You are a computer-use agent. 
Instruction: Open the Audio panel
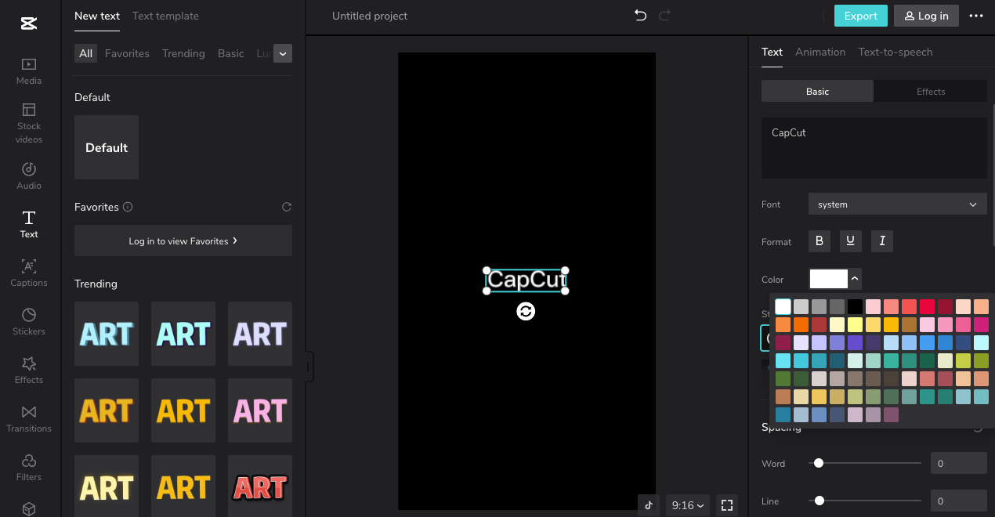29,175
